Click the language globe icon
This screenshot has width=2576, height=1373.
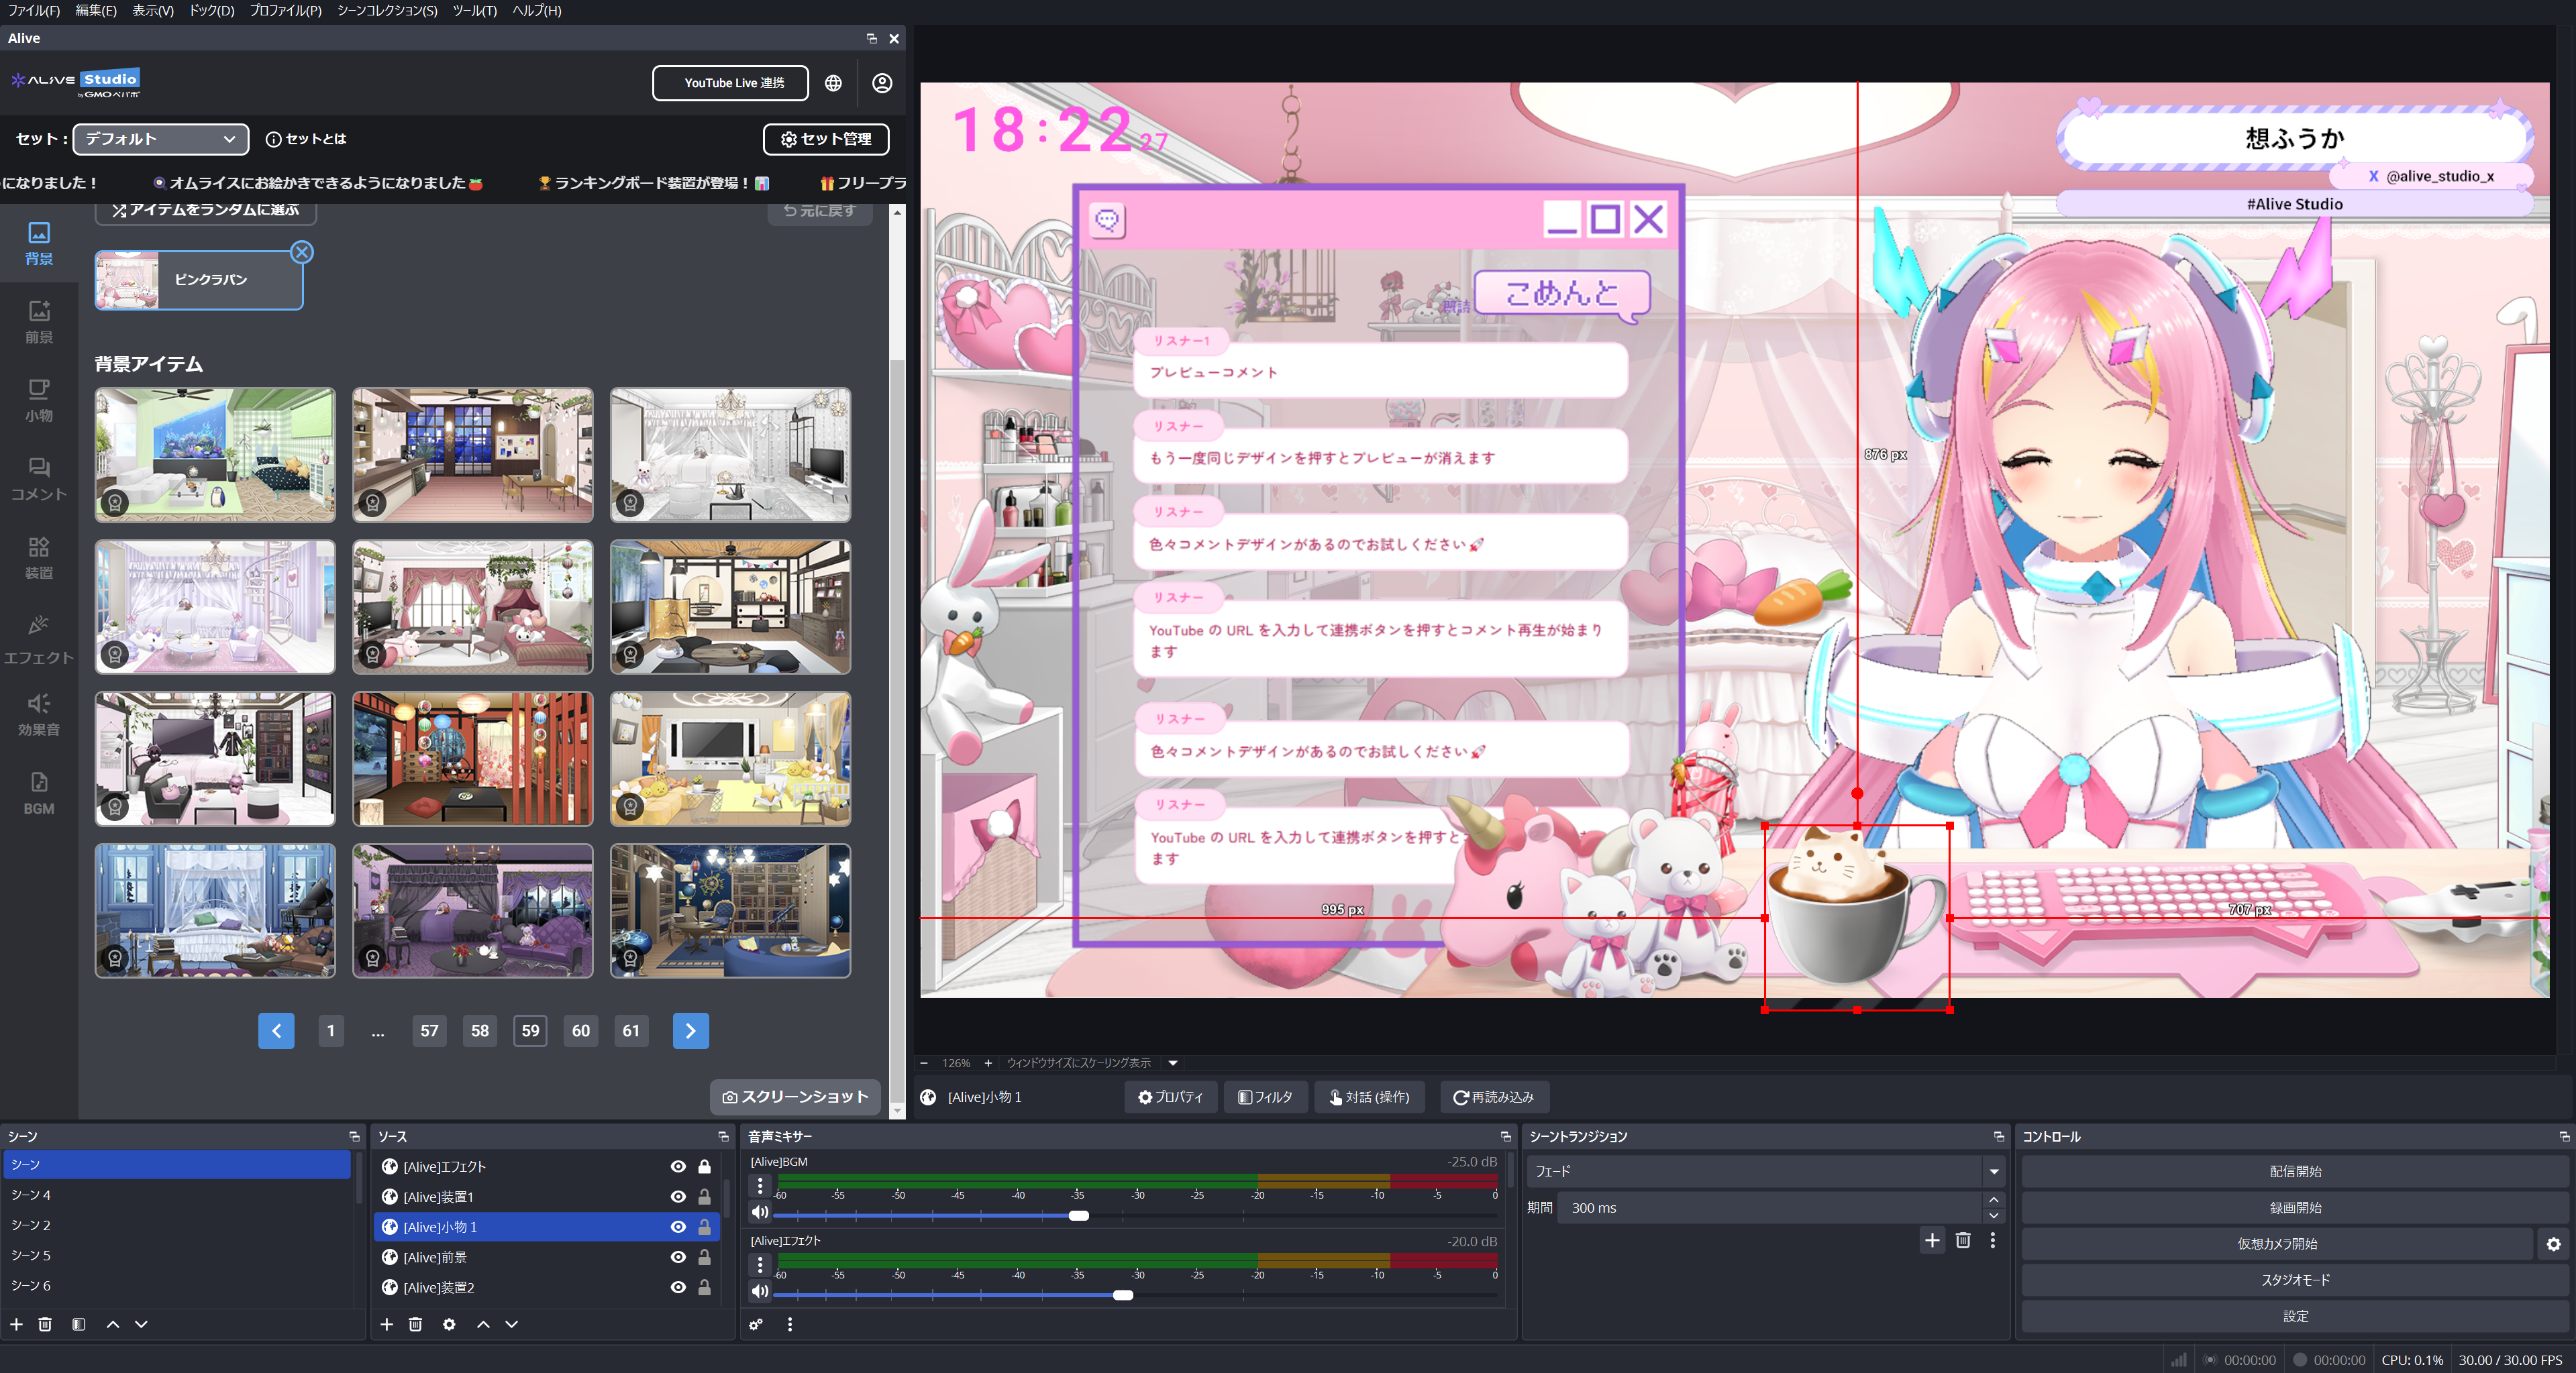pyautogui.click(x=833, y=83)
